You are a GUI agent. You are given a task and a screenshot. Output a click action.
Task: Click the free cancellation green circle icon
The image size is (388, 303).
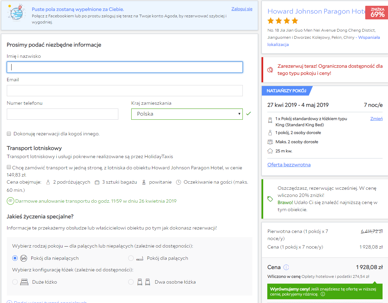11,201
